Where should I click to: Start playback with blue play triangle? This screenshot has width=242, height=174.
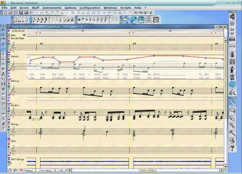(9, 31)
